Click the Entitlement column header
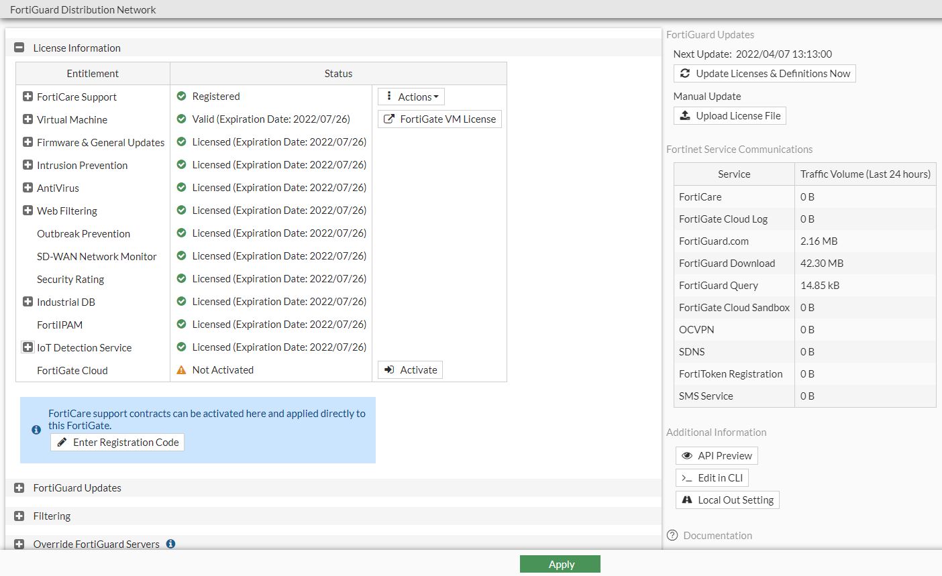942x576 pixels. [x=93, y=74]
